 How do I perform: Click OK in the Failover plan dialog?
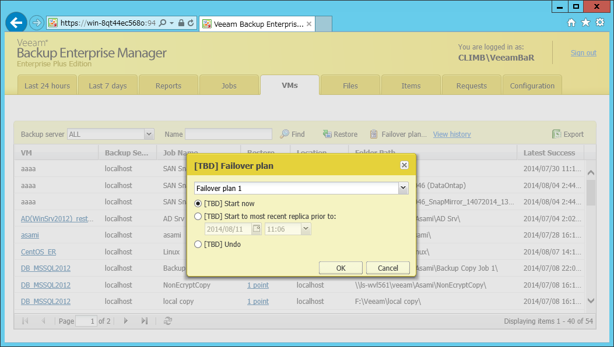tap(341, 268)
